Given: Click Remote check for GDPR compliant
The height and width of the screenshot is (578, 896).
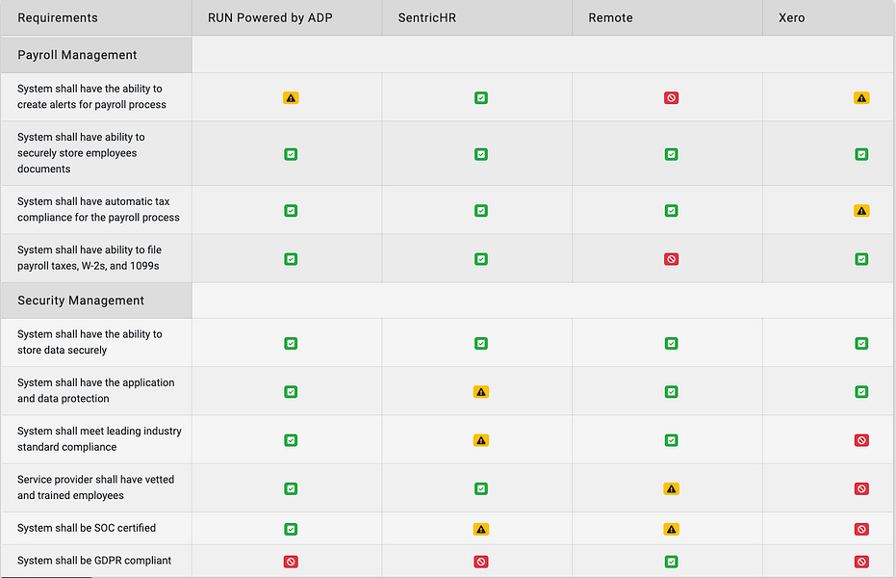Looking at the screenshot, I should tap(672, 562).
